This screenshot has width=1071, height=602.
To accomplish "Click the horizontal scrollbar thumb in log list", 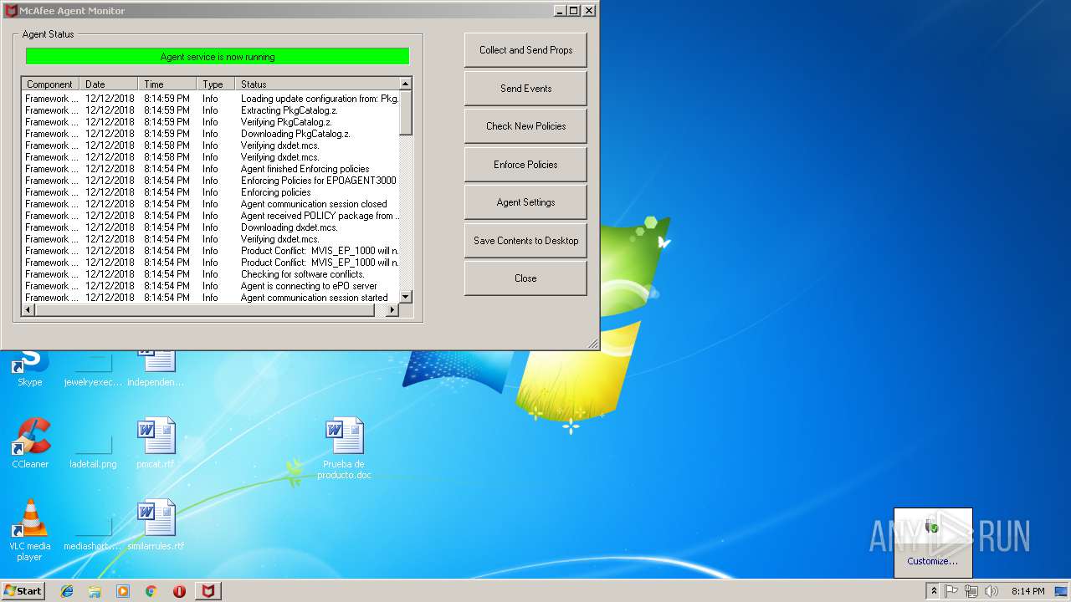I will 205,310.
